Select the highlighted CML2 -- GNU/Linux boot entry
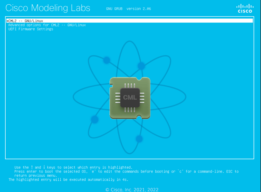The width and height of the screenshot is (261, 192). 130,21
